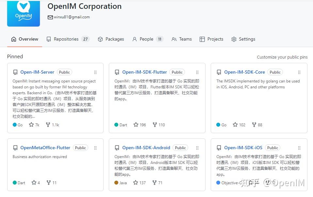The height and width of the screenshot is (197, 313).
Task: Open the pin options menu on Open-IM-Server card
Action: [95, 72]
